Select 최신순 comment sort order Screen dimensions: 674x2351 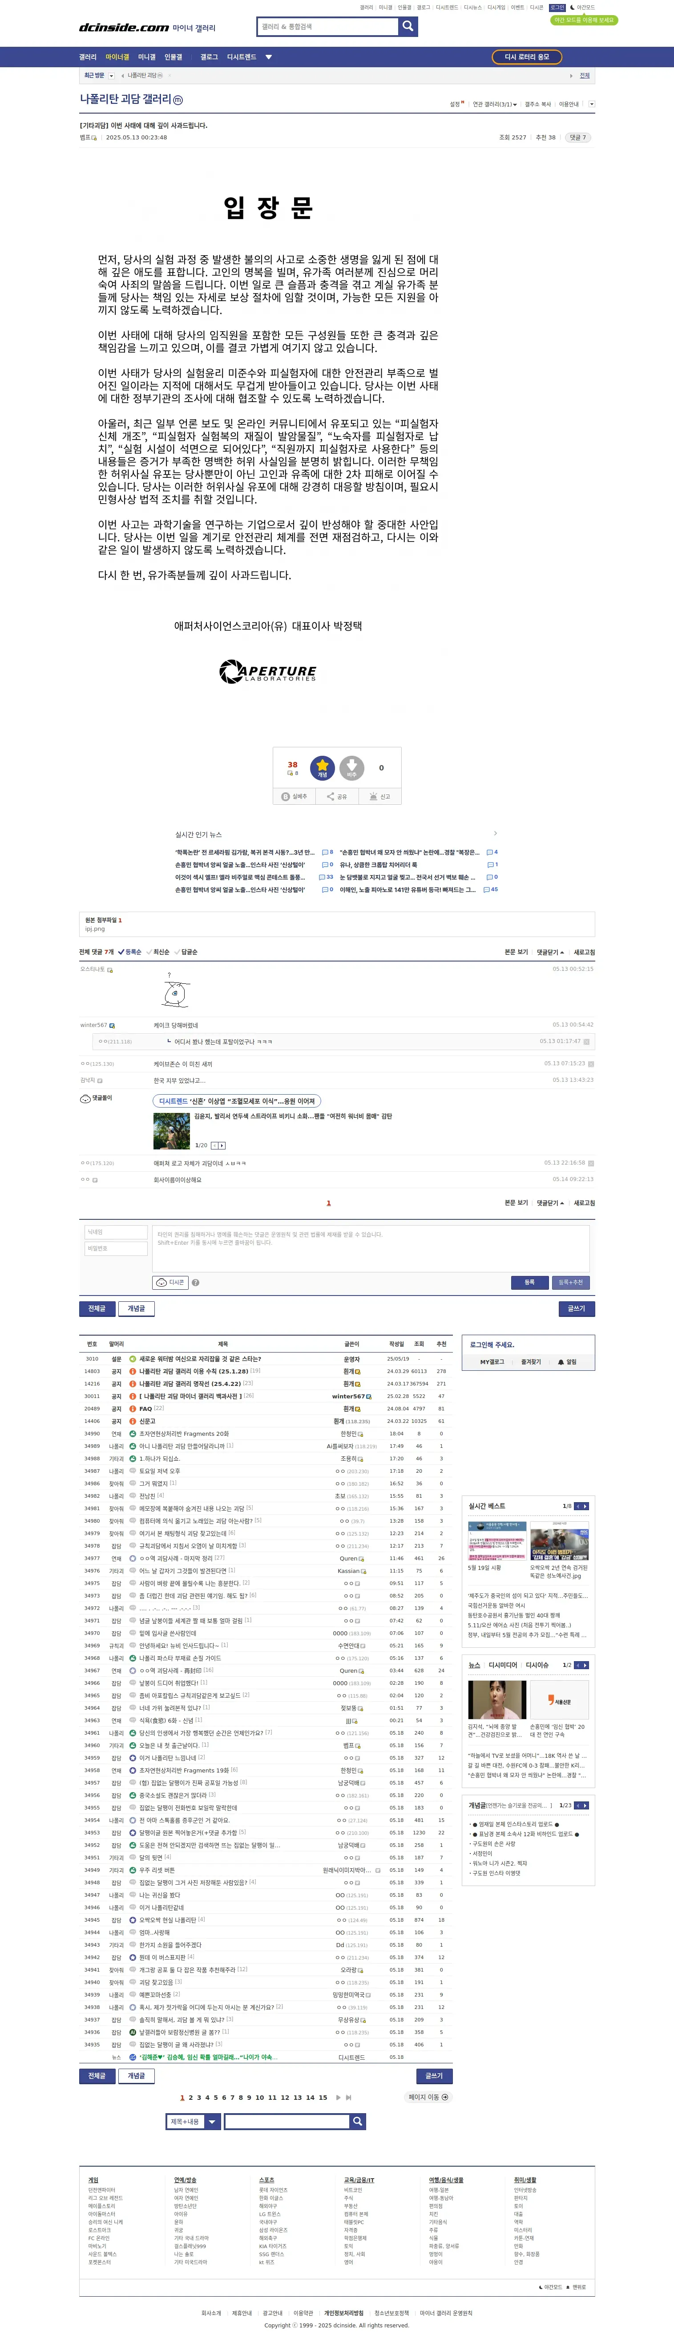[158, 952]
